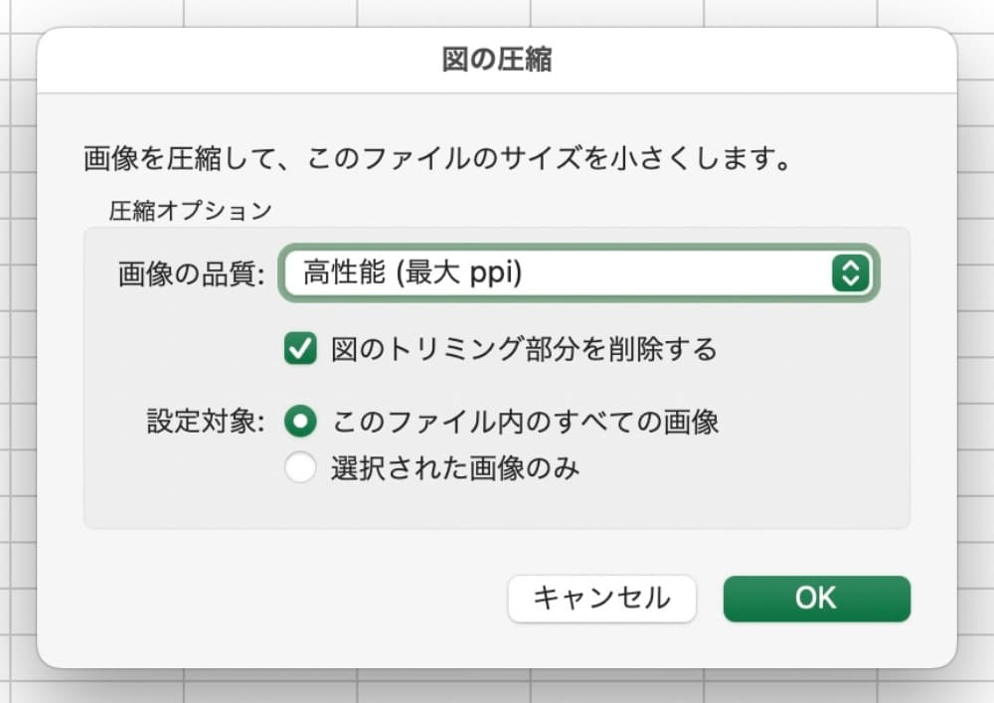Click the 図の圧縮 dialog title
The width and height of the screenshot is (994, 703).
(496, 56)
